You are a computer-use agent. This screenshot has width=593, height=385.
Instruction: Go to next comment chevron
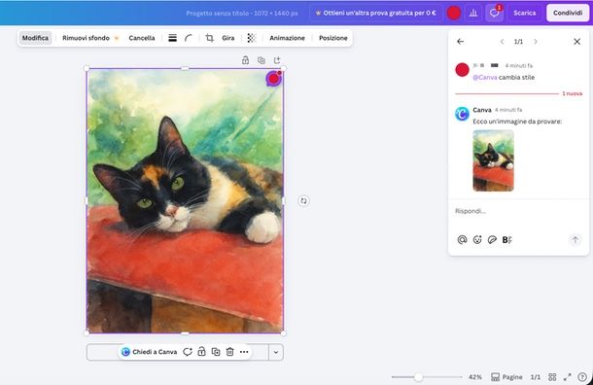tap(535, 42)
